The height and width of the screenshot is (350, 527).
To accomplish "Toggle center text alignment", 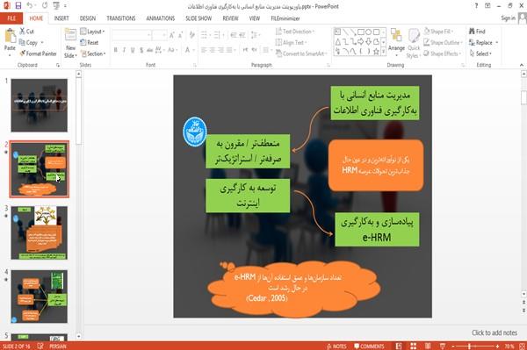I will (213, 50).
